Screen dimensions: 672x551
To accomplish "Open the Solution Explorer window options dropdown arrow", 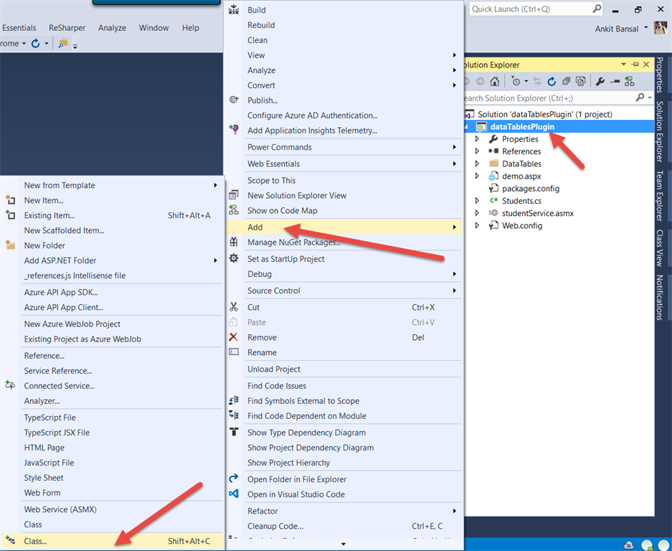I will [623, 65].
